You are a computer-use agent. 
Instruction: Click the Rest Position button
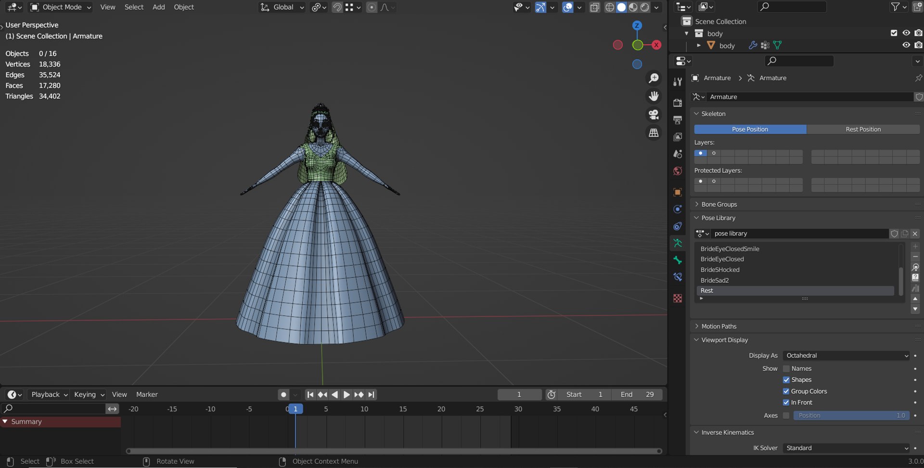coord(863,130)
